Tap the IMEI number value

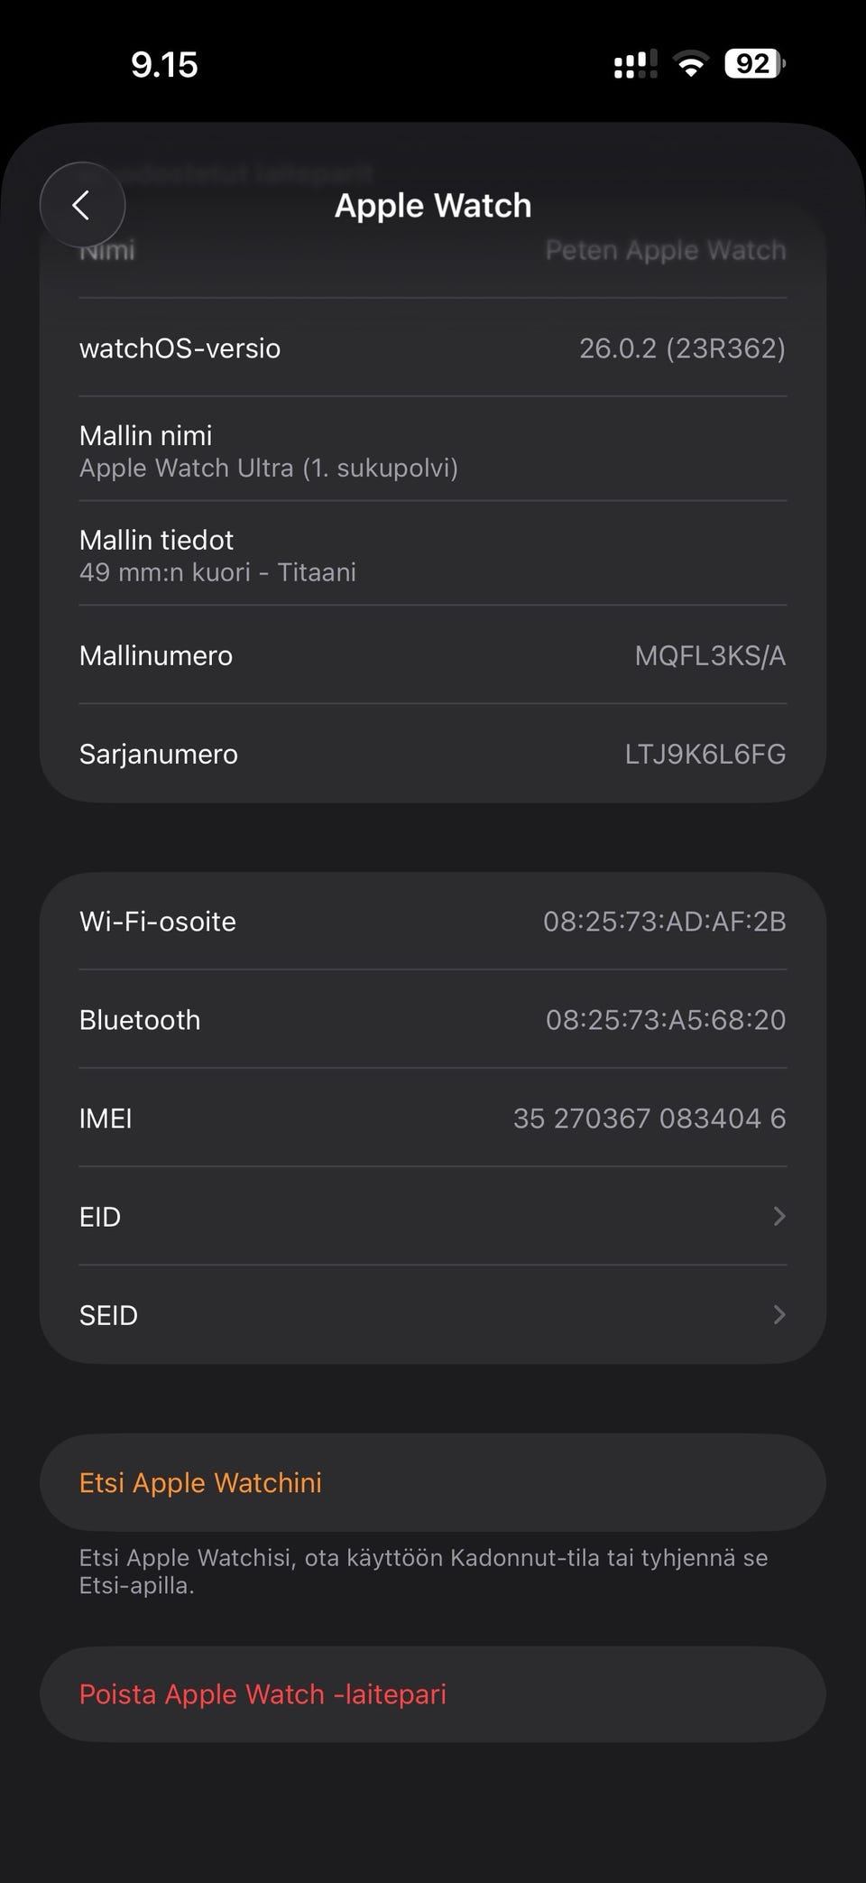tap(649, 1118)
